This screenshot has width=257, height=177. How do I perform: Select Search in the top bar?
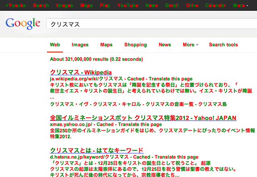[41, 5]
